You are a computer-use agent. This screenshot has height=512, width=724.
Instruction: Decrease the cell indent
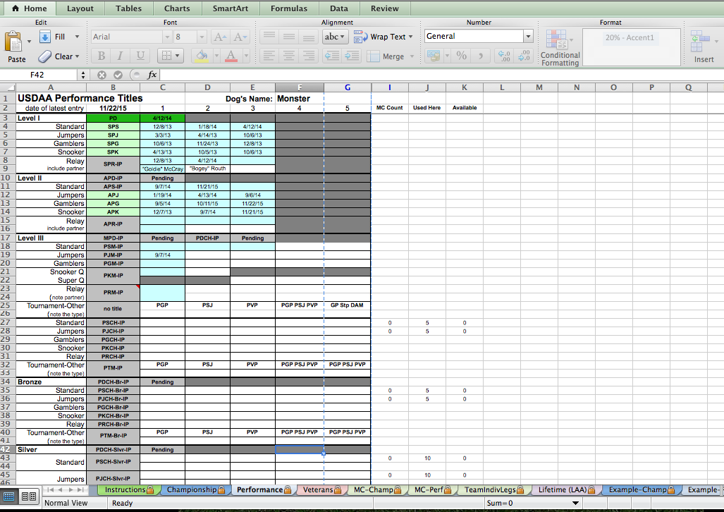click(332, 56)
